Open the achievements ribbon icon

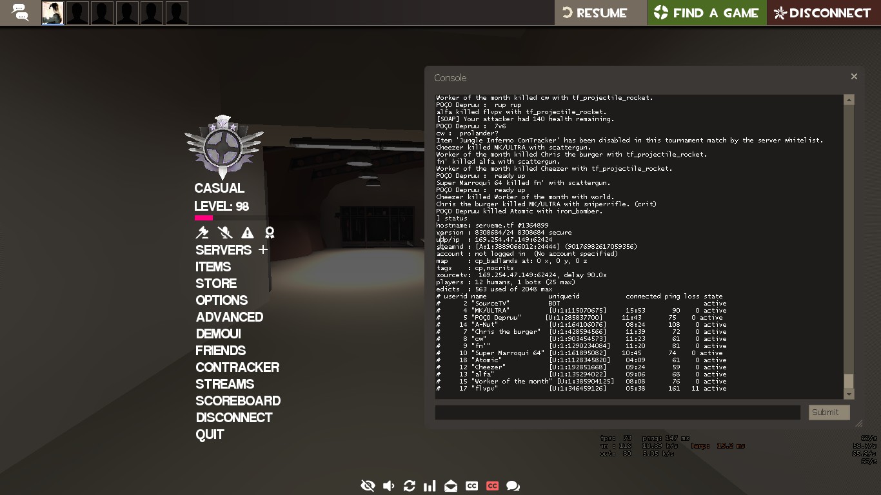point(270,233)
